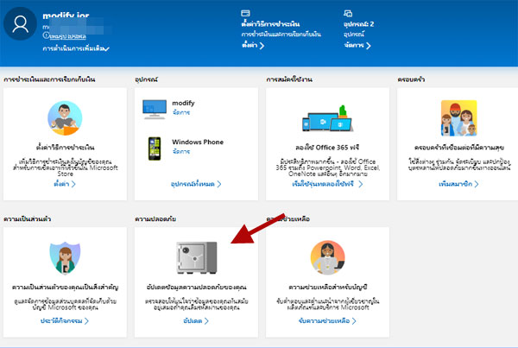This screenshot has width=518, height=348.
Task: Click the profile picture link under name
Action: [67, 36]
